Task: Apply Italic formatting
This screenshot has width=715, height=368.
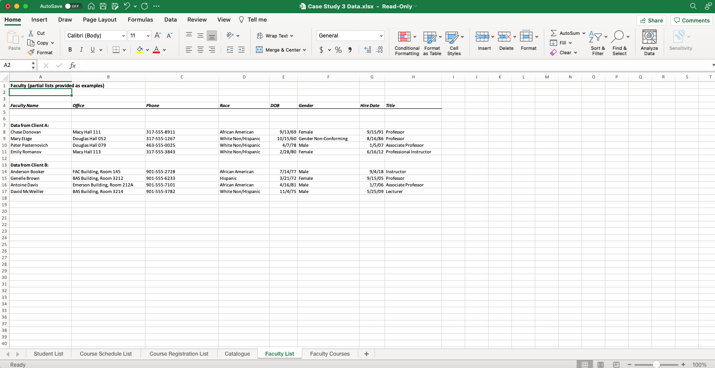Action: pyautogui.click(x=81, y=50)
